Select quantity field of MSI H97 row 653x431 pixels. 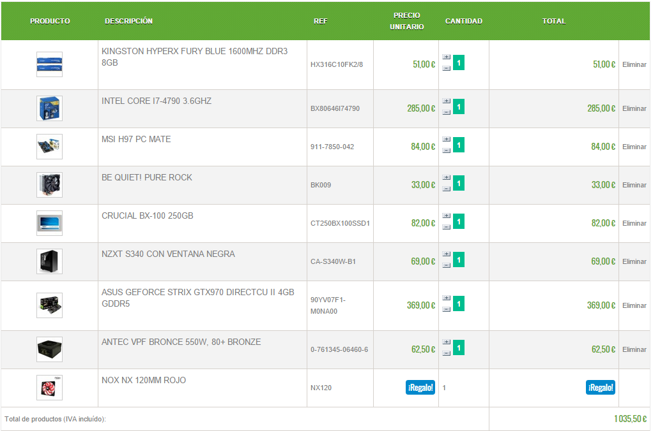click(459, 145)
